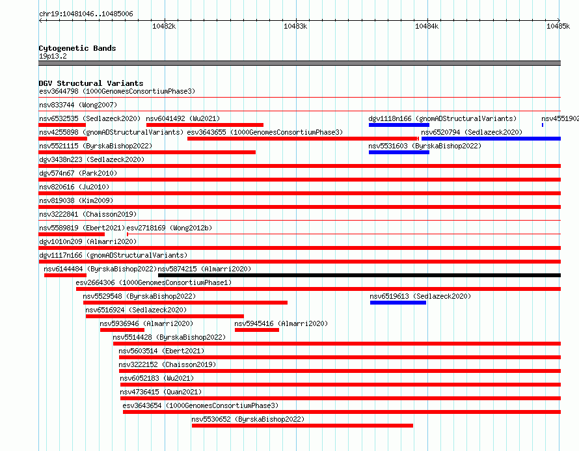Click the red esv3643655 feature bar
Screen dimensions: 579x451
[x=303, y=139]
